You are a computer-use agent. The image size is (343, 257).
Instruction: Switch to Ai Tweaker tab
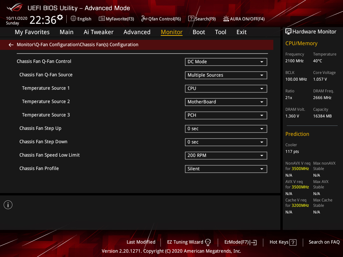click(x=98, y=32)
